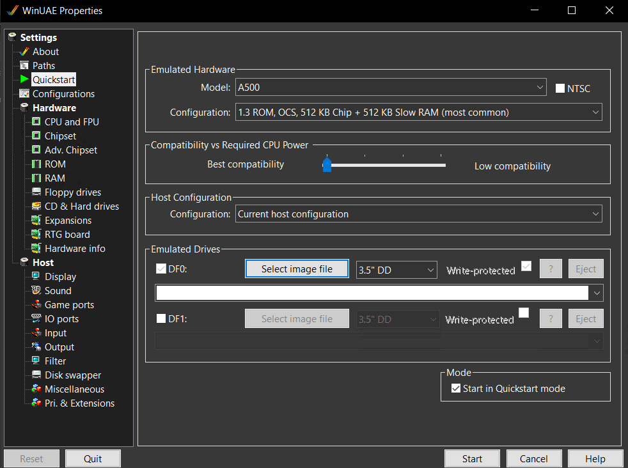
Task: Click the DF0 question mark button
Action: coord(551,269)
